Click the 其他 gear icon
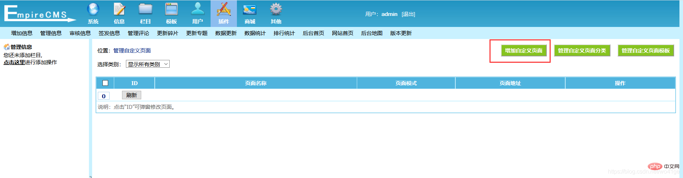Image resolution: width=683 pixels, height=178 pixels. click(x=276, y=10)
